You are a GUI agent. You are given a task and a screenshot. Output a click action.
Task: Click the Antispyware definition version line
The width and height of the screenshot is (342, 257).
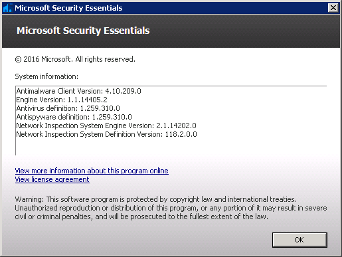(74, 117)
